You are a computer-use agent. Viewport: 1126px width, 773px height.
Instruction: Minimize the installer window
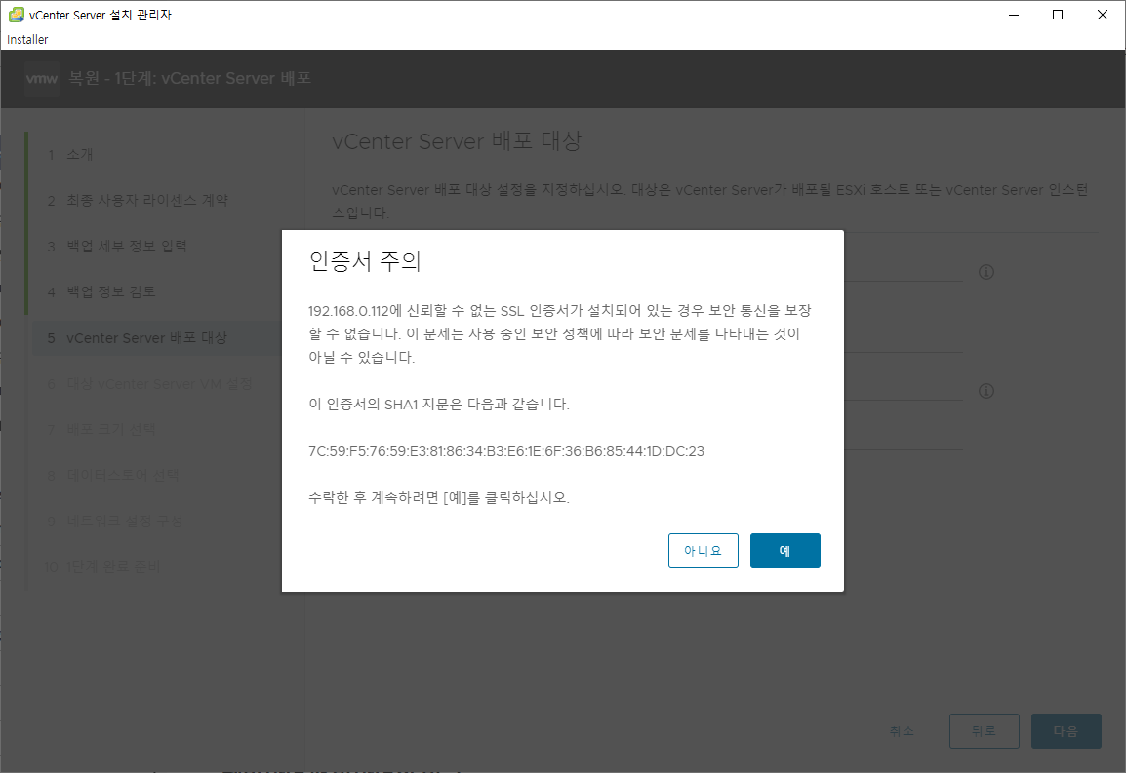(x=1014, y=15)
